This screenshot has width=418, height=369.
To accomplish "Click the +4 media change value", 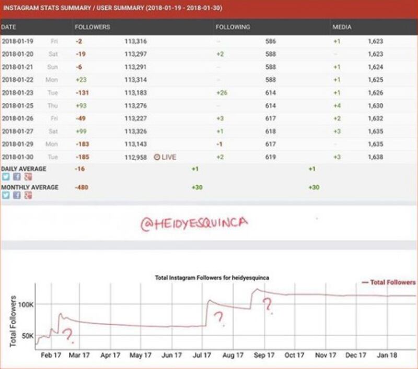I will point(337,106).
